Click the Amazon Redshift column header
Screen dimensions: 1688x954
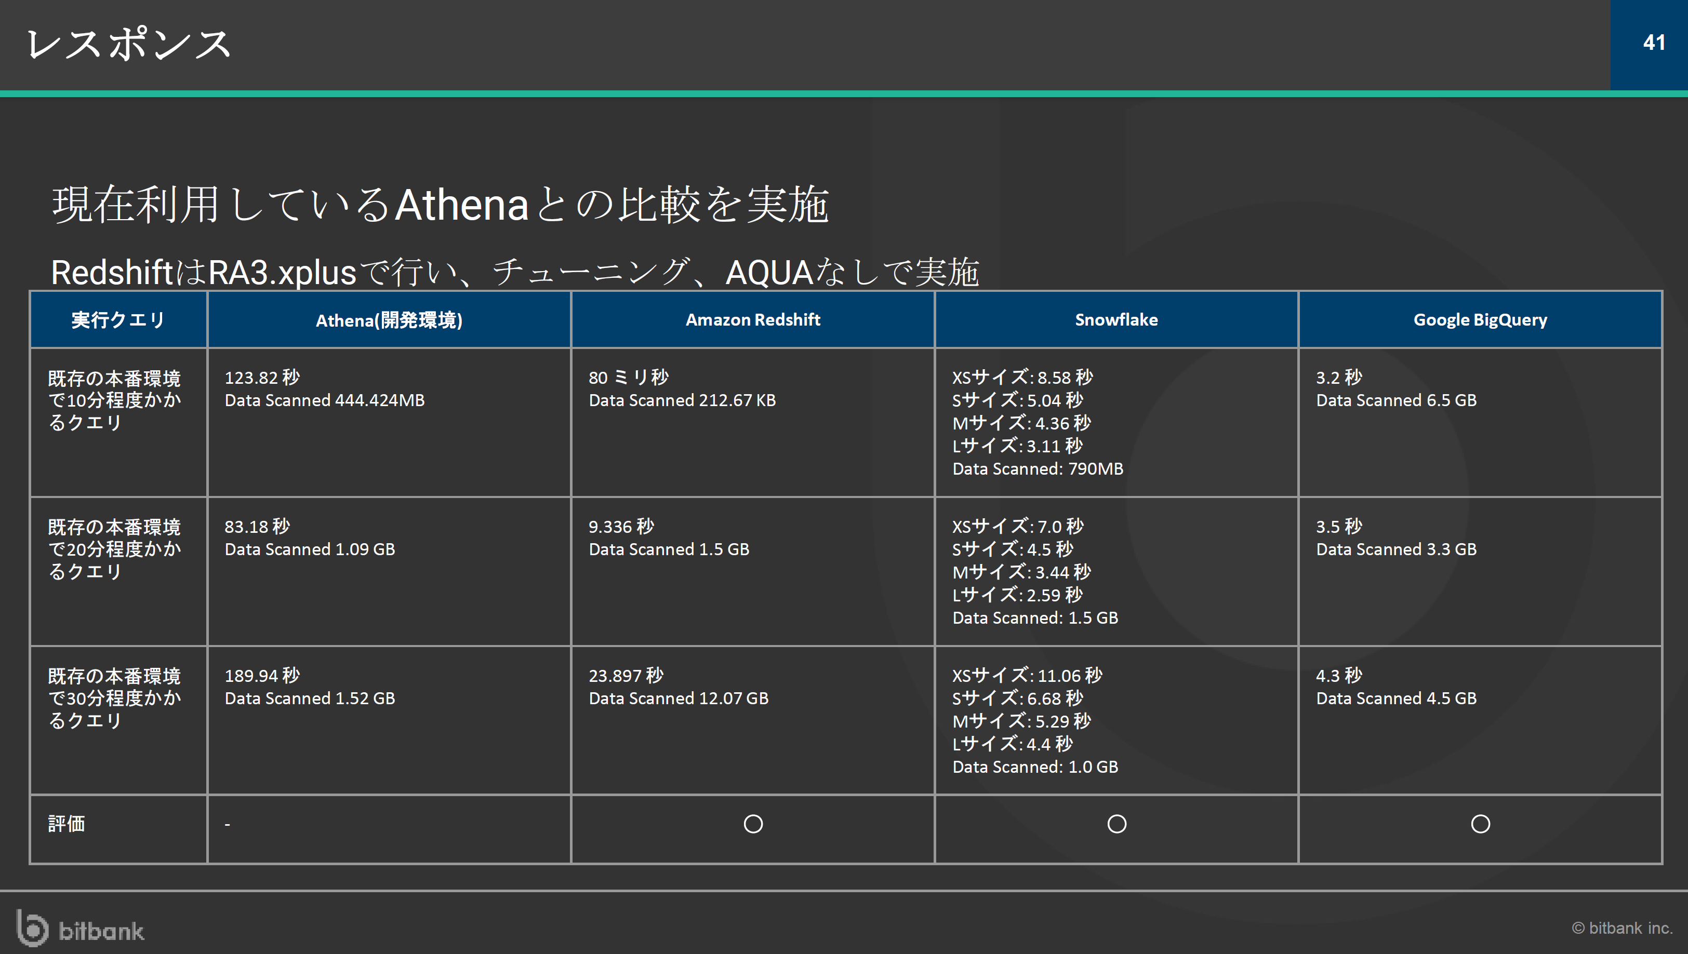pos(753,320)
